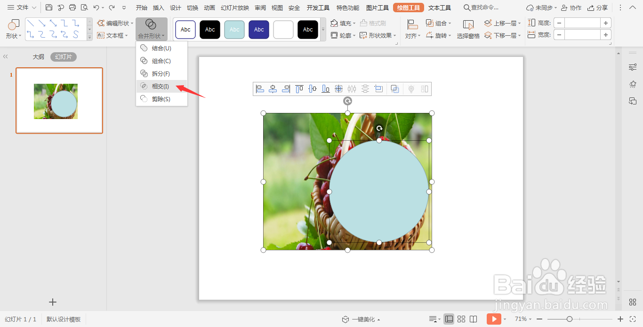This screenshot has height=327, width=643.
Task: Click the center-on-slide icon in floating toolbar
Action: pyautogui.click(x=338, y=89)
